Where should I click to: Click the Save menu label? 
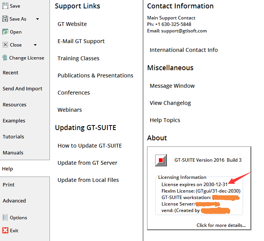tap(15, 6)
